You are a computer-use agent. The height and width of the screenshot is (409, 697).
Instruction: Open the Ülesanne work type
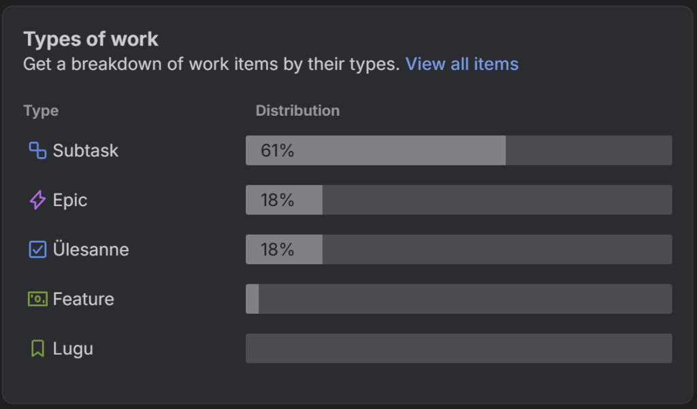click(x=91, y=250)
